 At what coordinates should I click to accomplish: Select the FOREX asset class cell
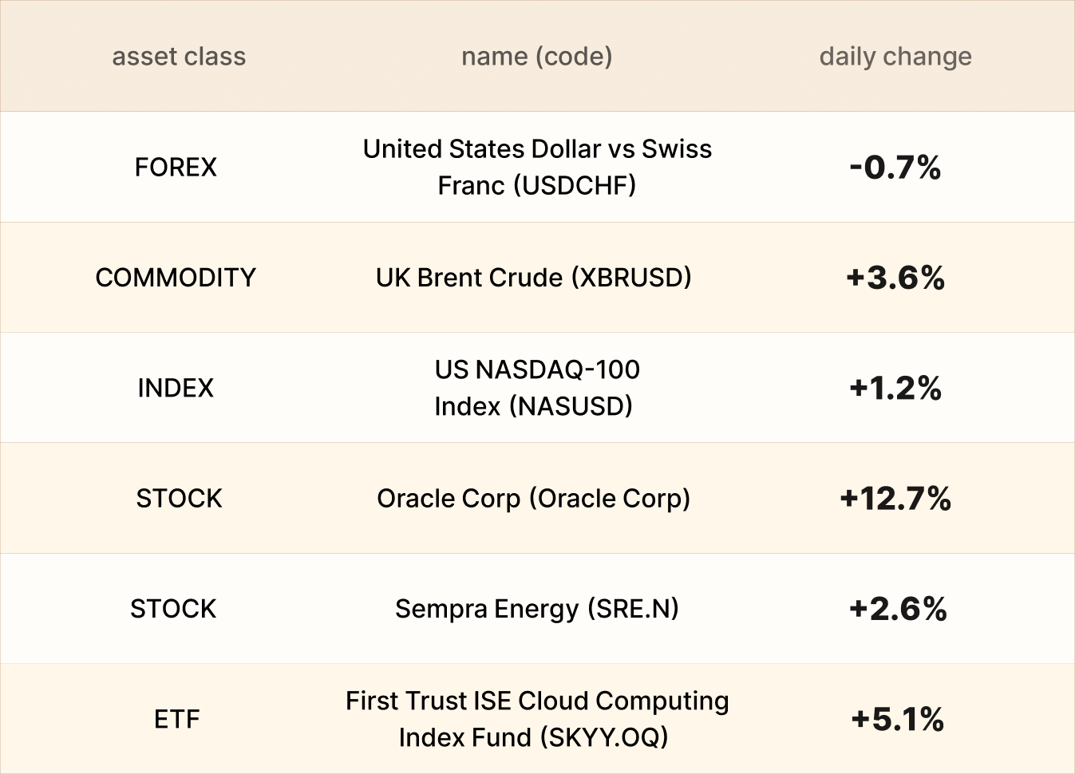coord(176,168)
